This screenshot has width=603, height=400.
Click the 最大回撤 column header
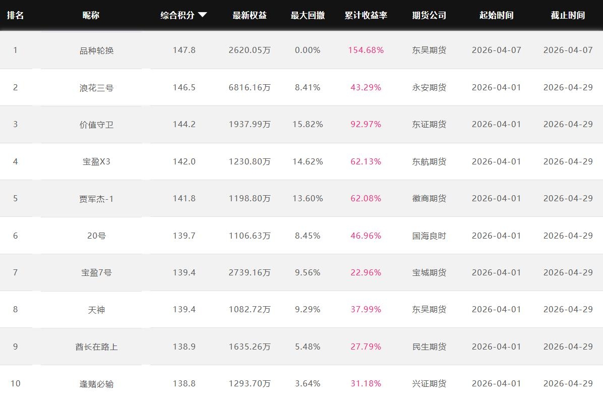point(308,15)
